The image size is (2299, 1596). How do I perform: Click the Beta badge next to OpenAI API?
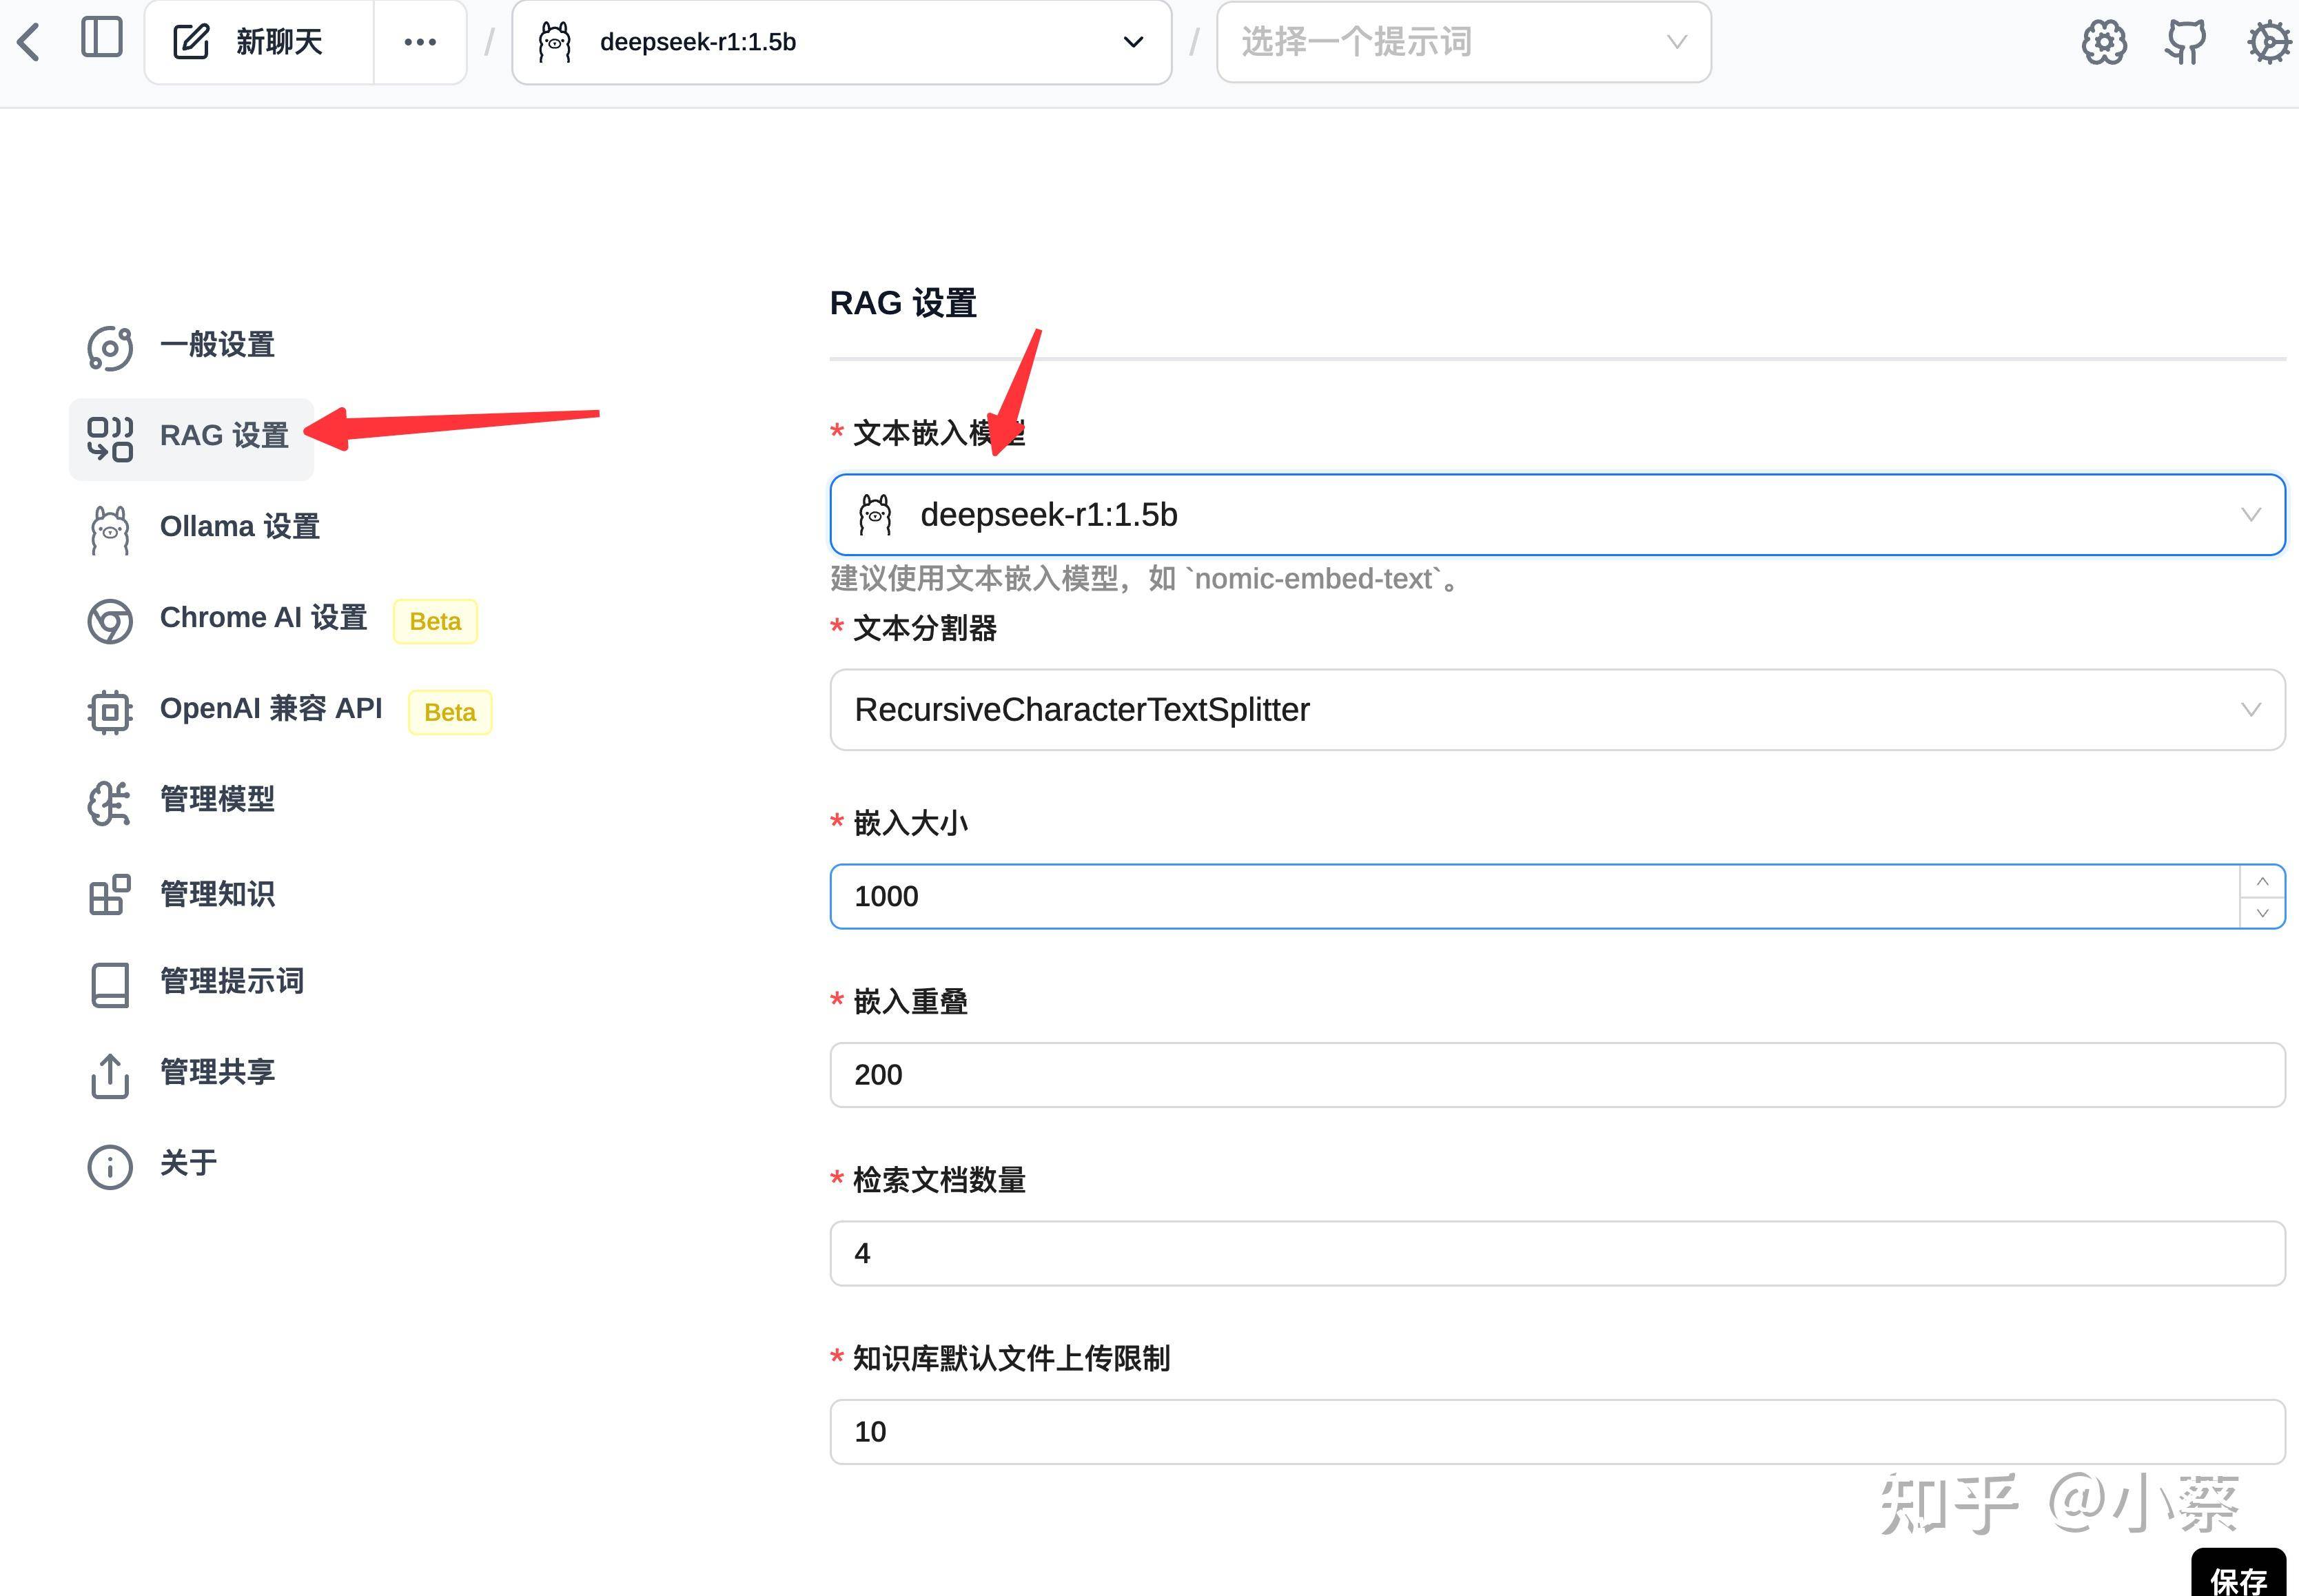pos(450,712)
